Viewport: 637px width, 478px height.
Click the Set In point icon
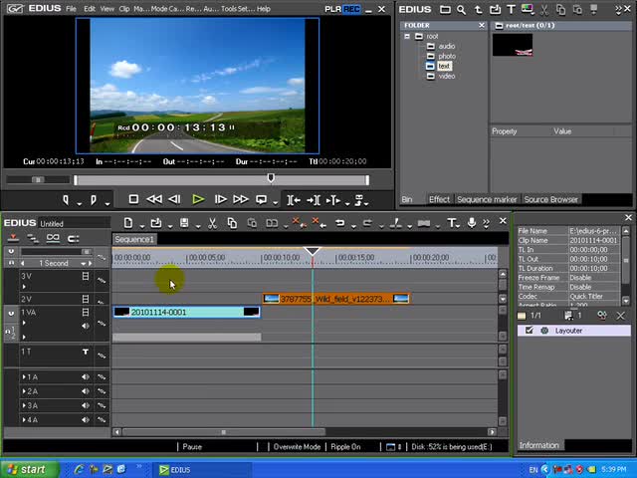[66, 199]
